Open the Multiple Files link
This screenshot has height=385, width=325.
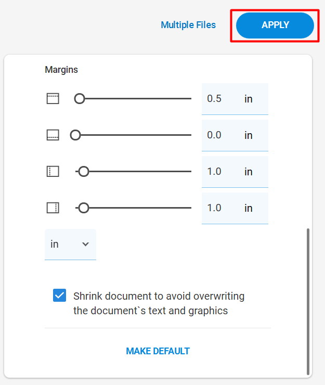tap(188, 25)
